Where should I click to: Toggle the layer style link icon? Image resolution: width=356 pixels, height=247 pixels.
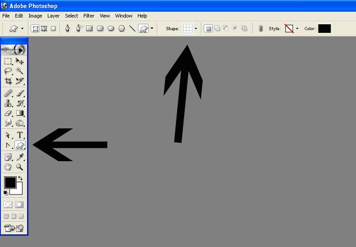pyautogui.click(x=261, y=29)
